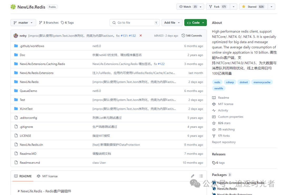This screenshot has width=284, height=195.
Task: Click commit hash b8fc623
Action: pyautogui.click(x=159, y=36)
